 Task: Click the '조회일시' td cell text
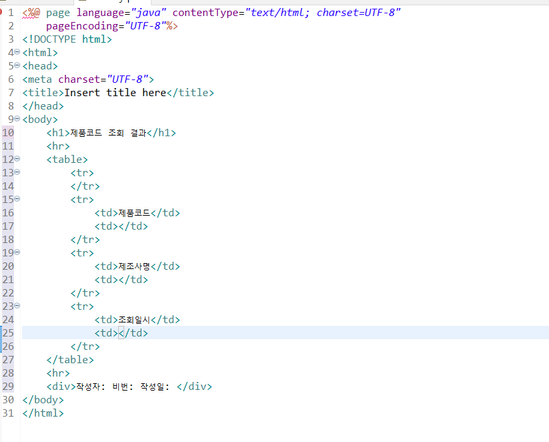pyautogui.click(x=134, y=320)
